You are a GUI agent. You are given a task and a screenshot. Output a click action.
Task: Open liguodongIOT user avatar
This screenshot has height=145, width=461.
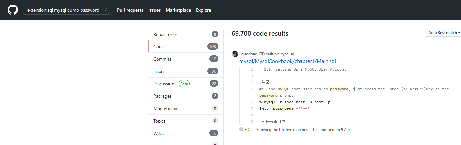point(235,54)
